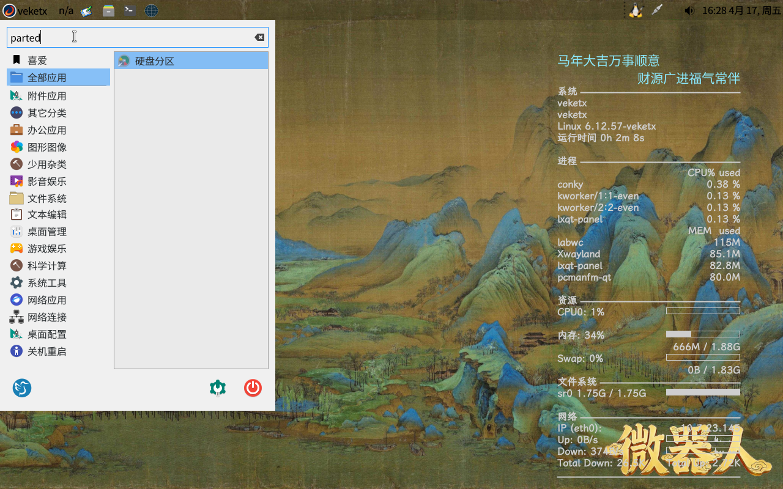
Task: Open the file manager drawer icon in panel
Action: click(x=108, y=10)
